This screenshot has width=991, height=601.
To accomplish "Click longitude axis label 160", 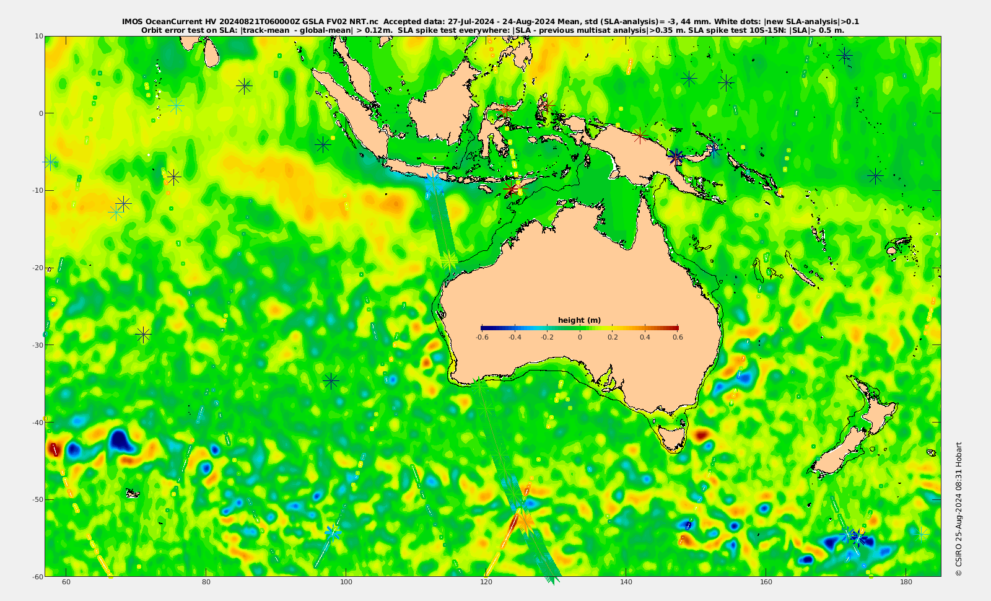I will pyautogui.click(x=766, y=582).
